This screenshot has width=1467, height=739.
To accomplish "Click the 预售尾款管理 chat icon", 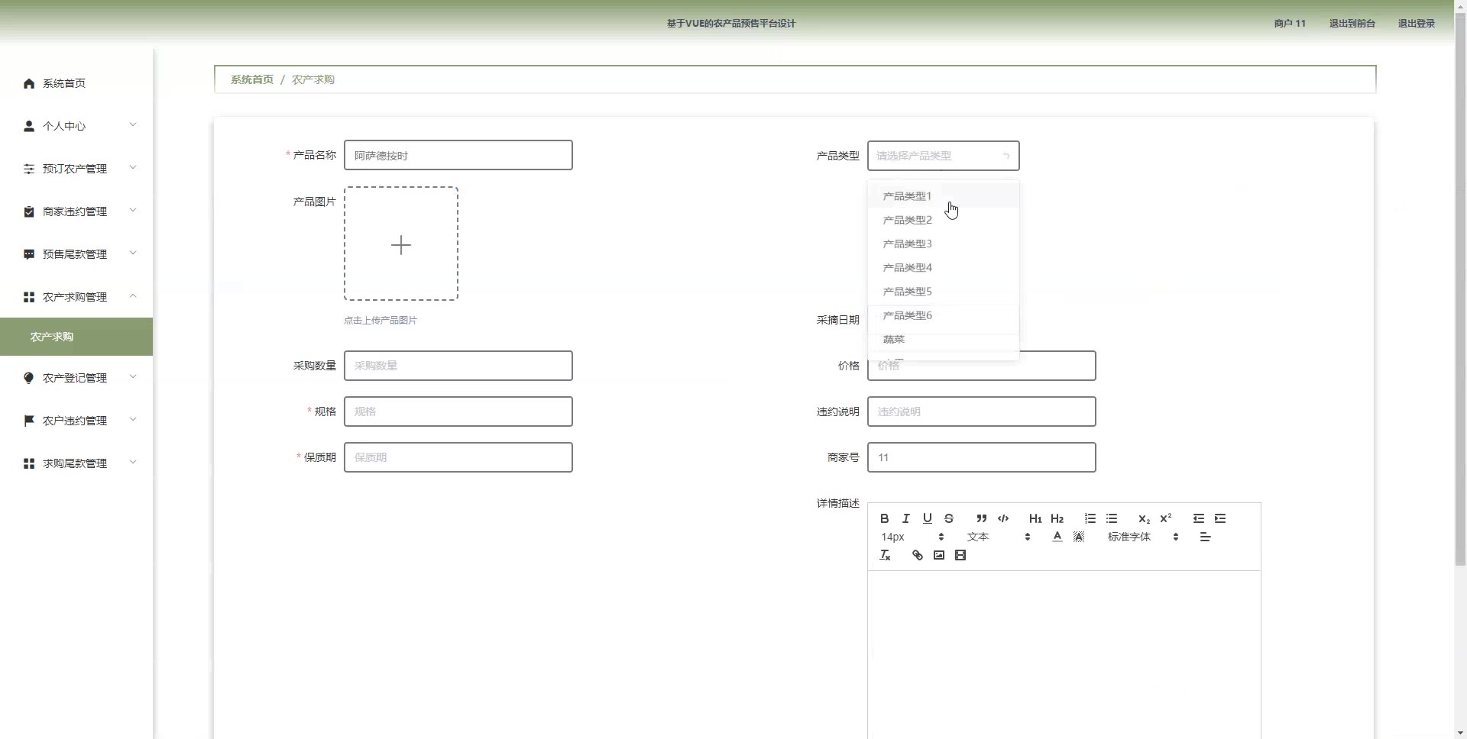I will 29,254.
